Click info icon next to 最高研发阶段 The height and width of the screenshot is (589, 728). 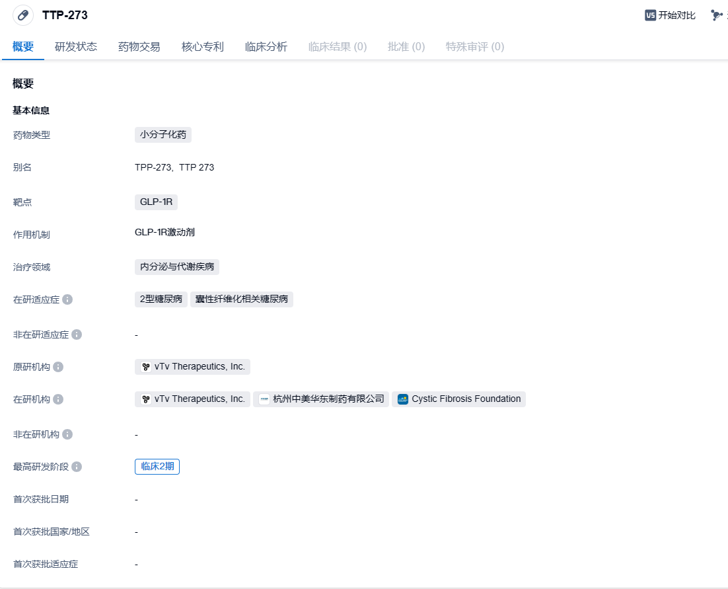77,467
